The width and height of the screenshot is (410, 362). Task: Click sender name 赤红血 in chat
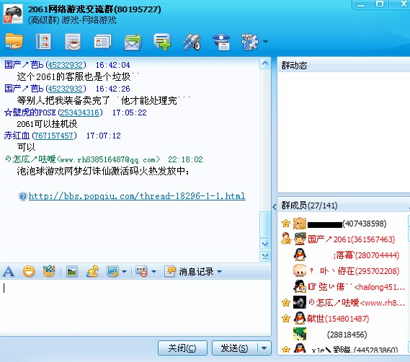17,136
